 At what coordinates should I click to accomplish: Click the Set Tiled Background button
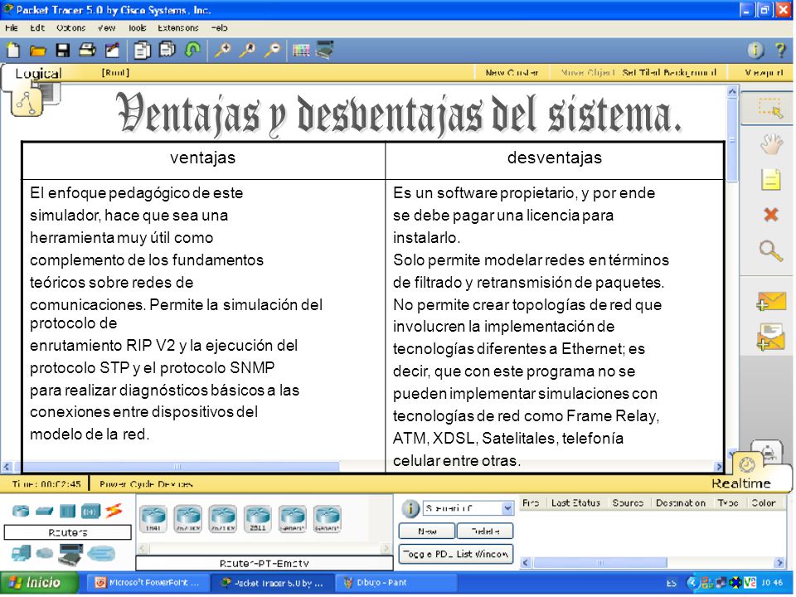tap(669, 73)
